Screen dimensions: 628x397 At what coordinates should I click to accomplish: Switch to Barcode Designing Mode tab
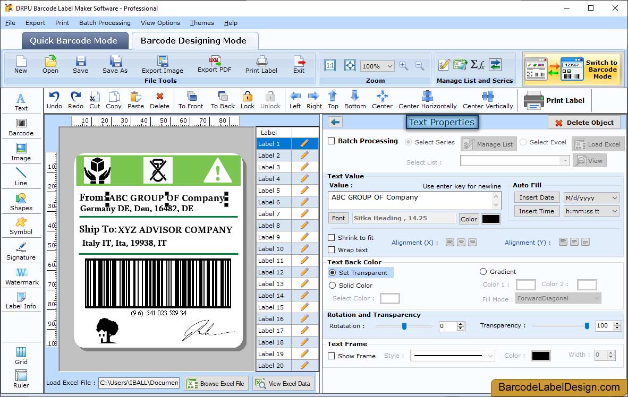[x=194, y=41]
